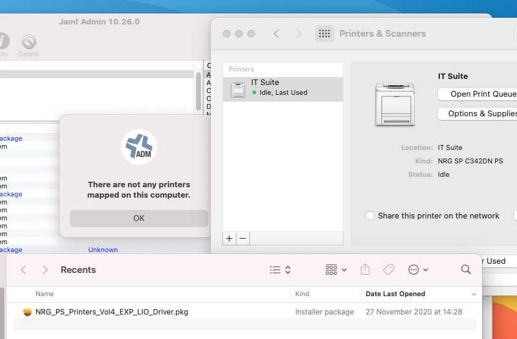Sort by Date Last Opened column
517x339 pixels.
pos(395,294)
